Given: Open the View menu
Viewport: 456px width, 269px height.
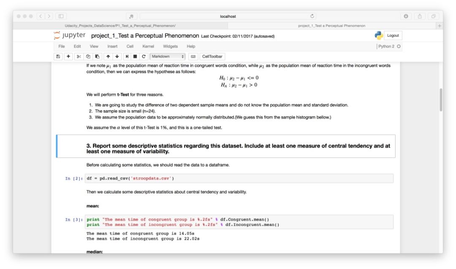Looking at the screenshot, I should point(94,46).
